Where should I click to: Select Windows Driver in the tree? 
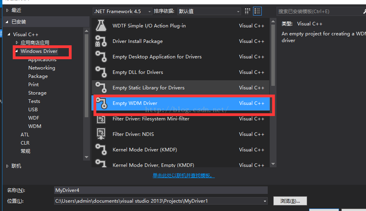click(39, 51)
